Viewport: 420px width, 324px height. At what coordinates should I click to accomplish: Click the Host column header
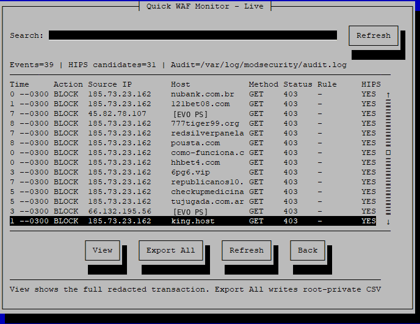tap(181, 84)
